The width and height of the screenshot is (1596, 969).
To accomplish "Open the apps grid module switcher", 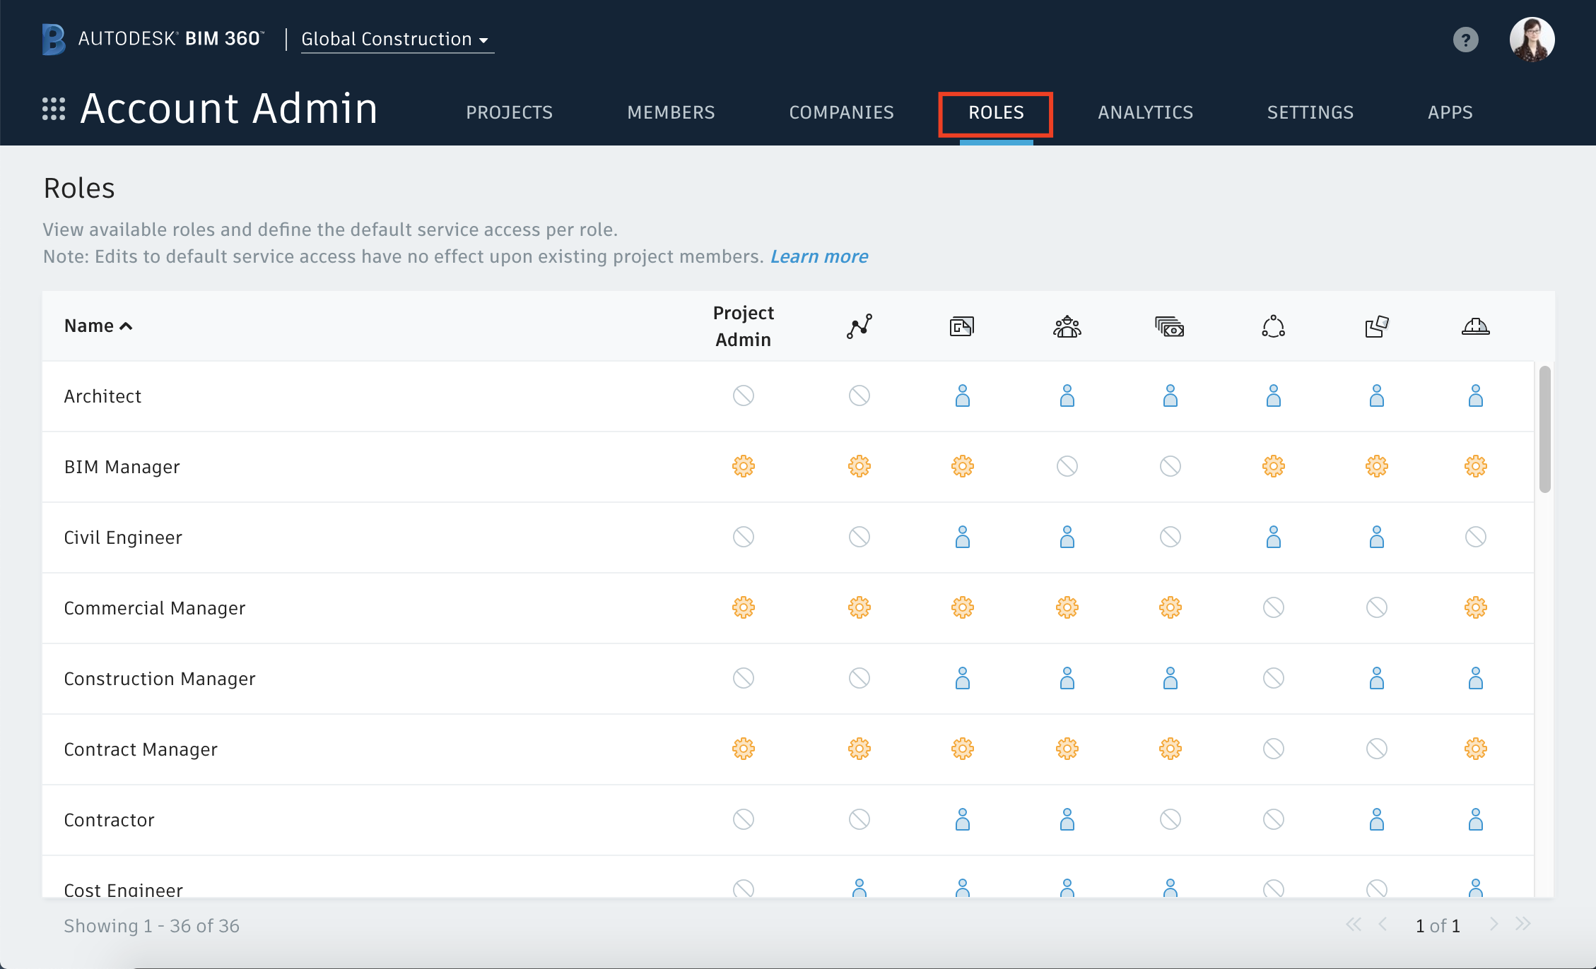I will pyautogui.click(x=54, y=109).
